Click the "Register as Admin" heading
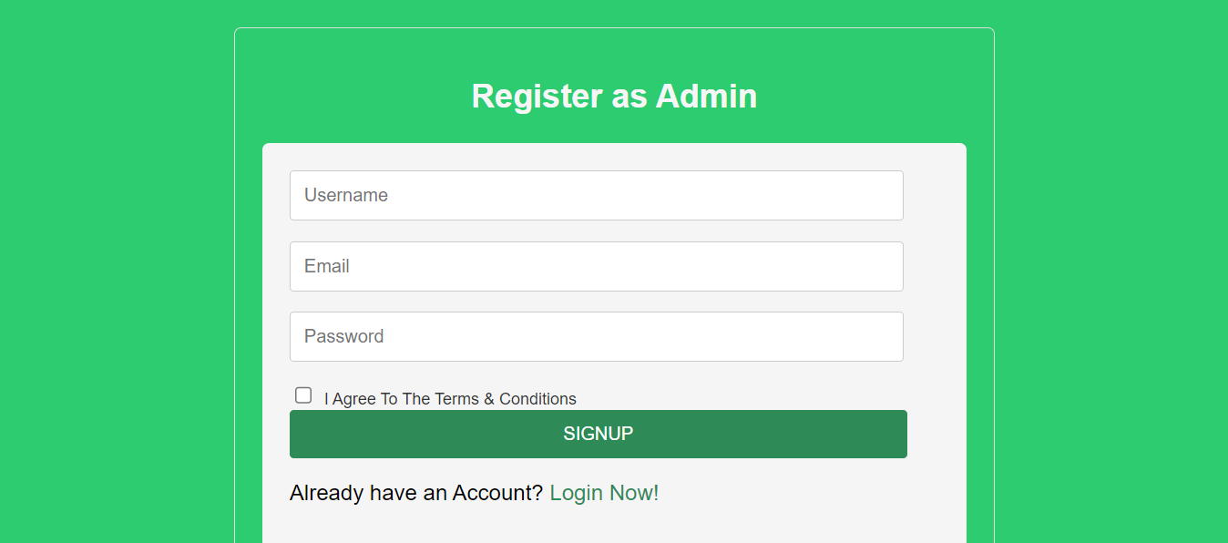The width and height of the screenshot is (1228, 543). (614, 97)
